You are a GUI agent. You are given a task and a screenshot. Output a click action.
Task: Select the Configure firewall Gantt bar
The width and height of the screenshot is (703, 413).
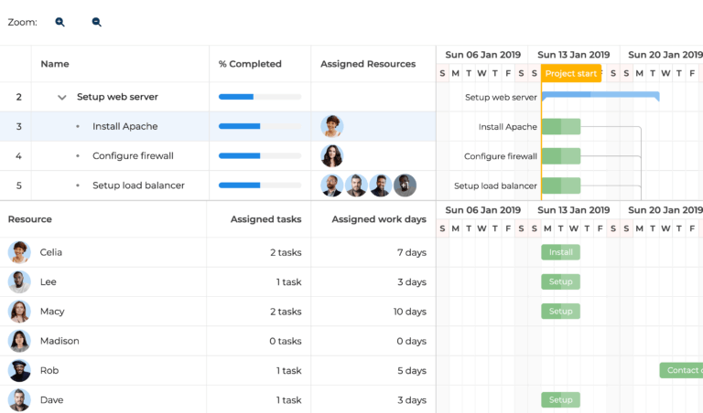point(561,156)
